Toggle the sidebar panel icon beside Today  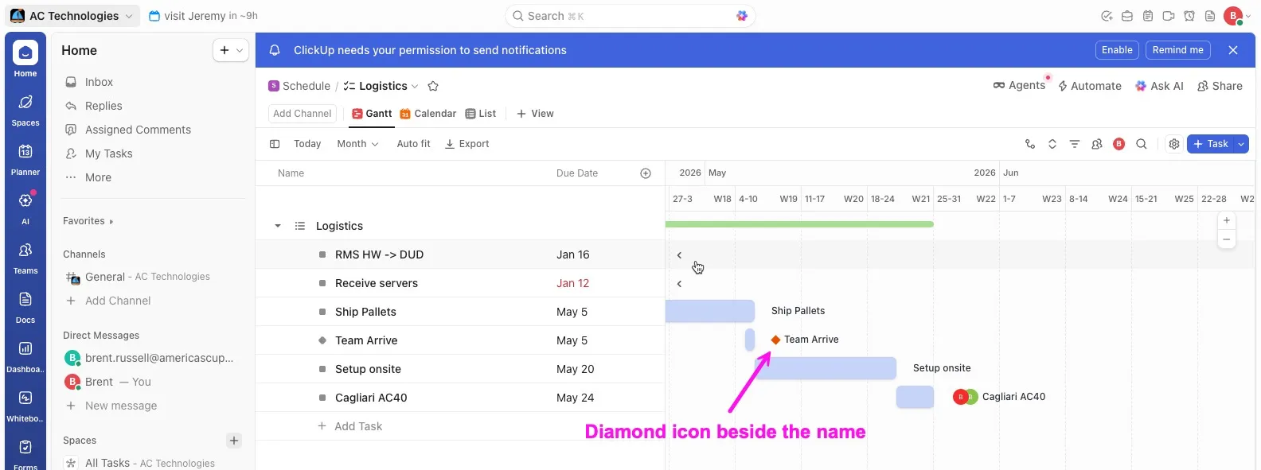[275, 144]
